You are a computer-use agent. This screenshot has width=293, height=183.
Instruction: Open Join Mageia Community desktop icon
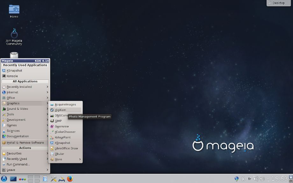coord(14,37)
